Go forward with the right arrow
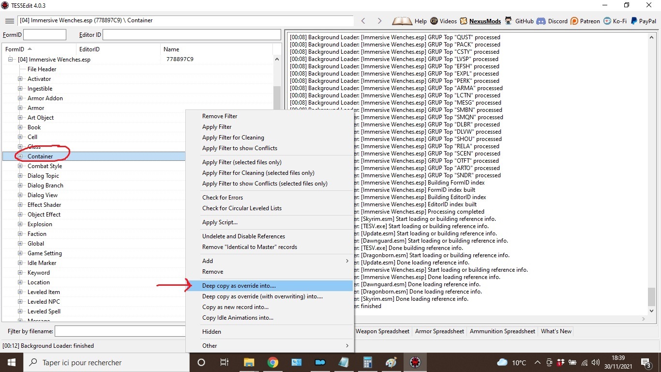 tap(379, 21)
